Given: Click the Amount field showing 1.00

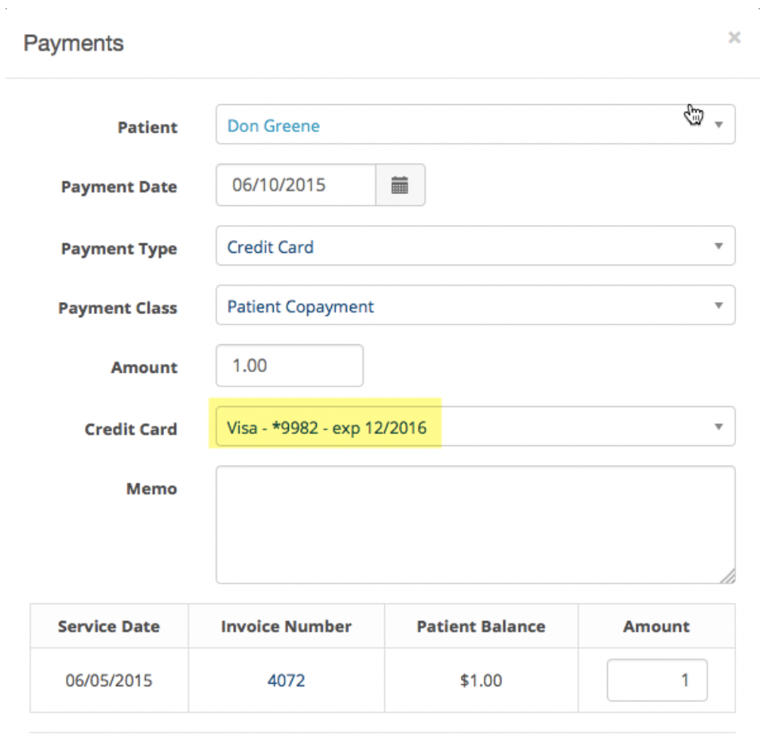Looking at the screenshot, I should pyautogui.click(x=290, y=366).
